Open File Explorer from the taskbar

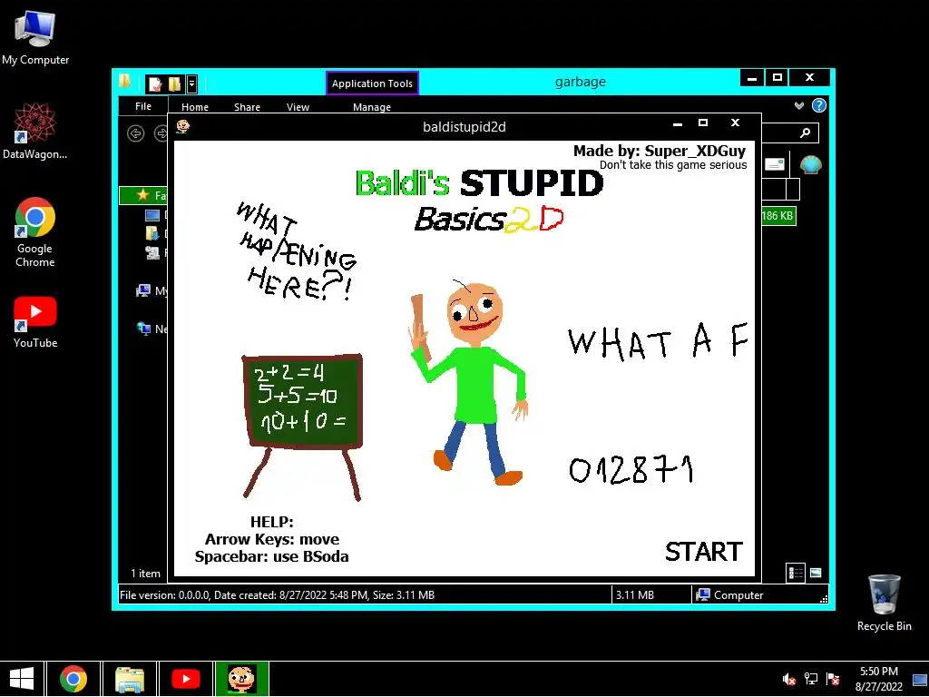point(130,679)
